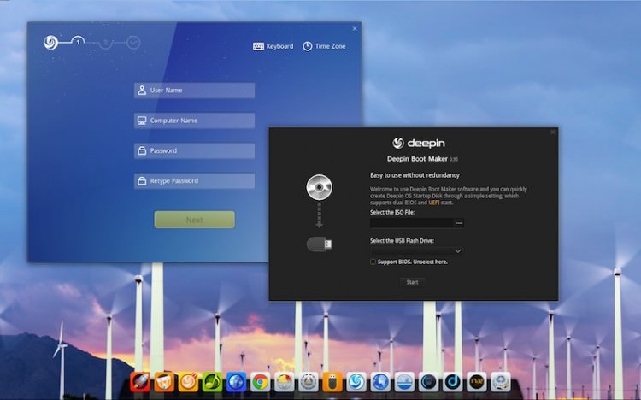Browse for ISO file with ellipsis button
The image size is (641, 400).
tap(459, 223)
